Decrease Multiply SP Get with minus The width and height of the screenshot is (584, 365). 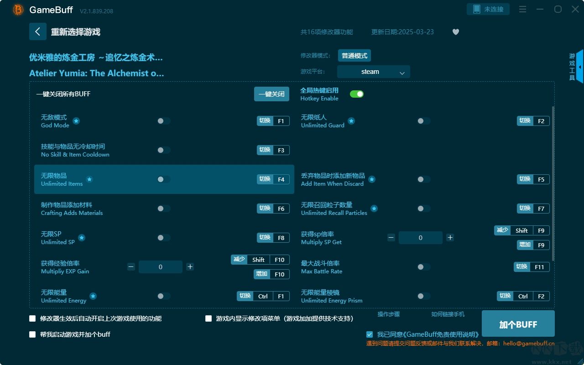391,238
